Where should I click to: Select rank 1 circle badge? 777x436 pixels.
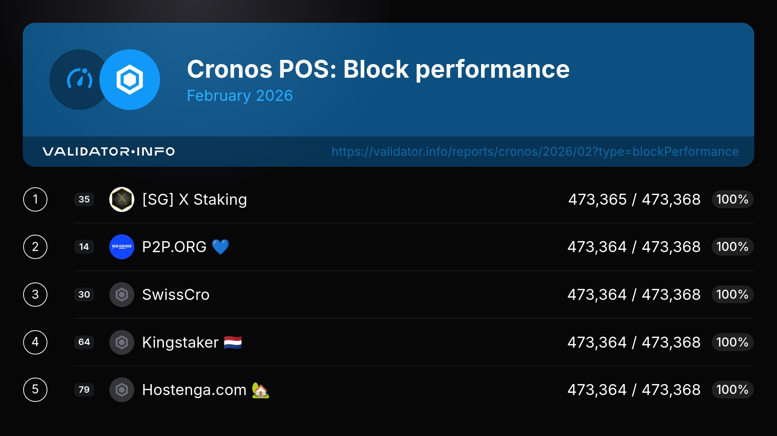tap(35, 199)
